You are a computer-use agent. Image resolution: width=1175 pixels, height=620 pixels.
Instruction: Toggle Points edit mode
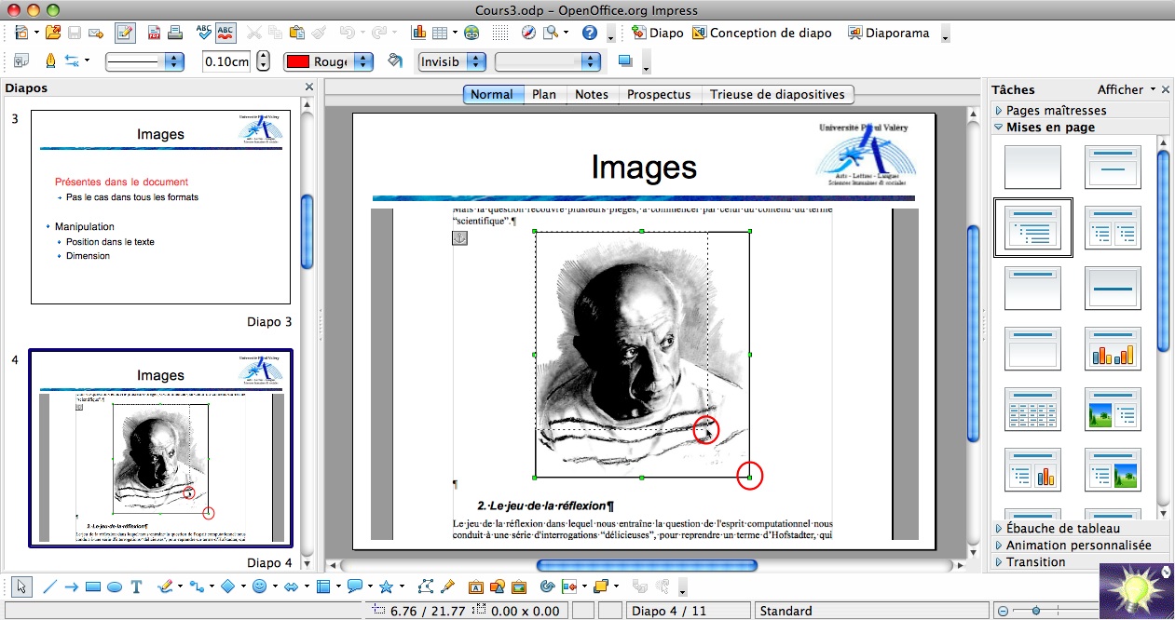click(x=426, y=586)
